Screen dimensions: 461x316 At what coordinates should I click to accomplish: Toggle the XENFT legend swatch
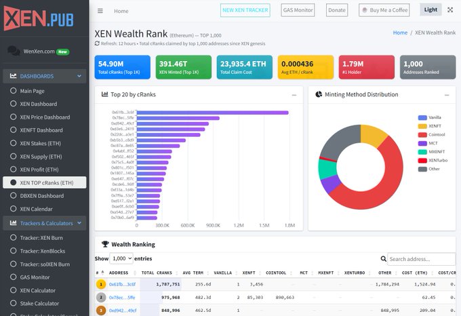(x=422, y=126)
